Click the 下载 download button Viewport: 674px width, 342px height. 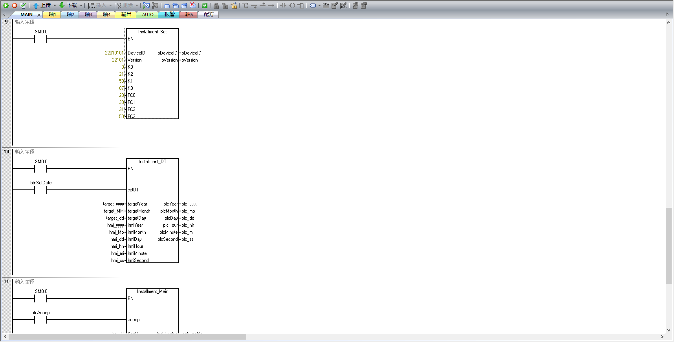(68, 5)
